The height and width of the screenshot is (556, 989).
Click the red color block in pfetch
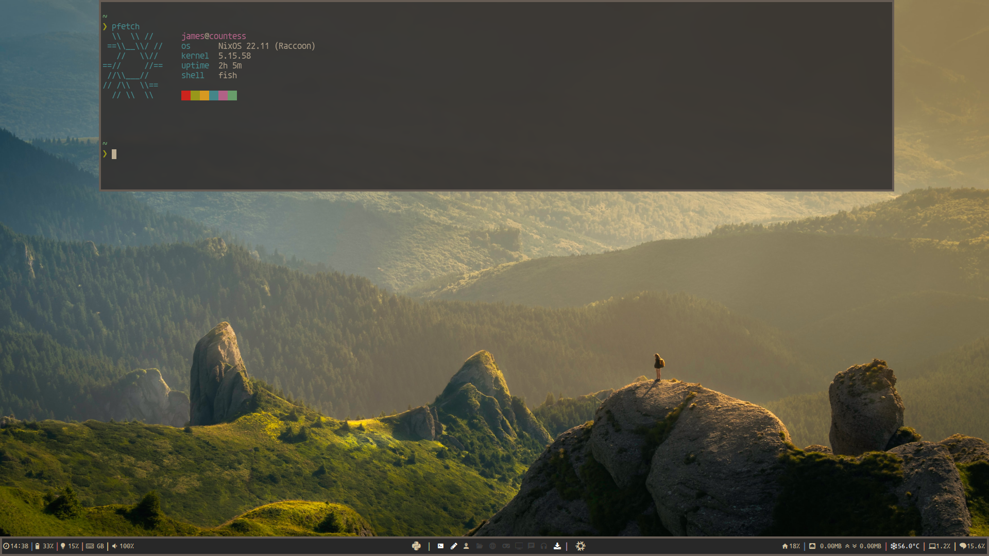click(x=185, y=96)
